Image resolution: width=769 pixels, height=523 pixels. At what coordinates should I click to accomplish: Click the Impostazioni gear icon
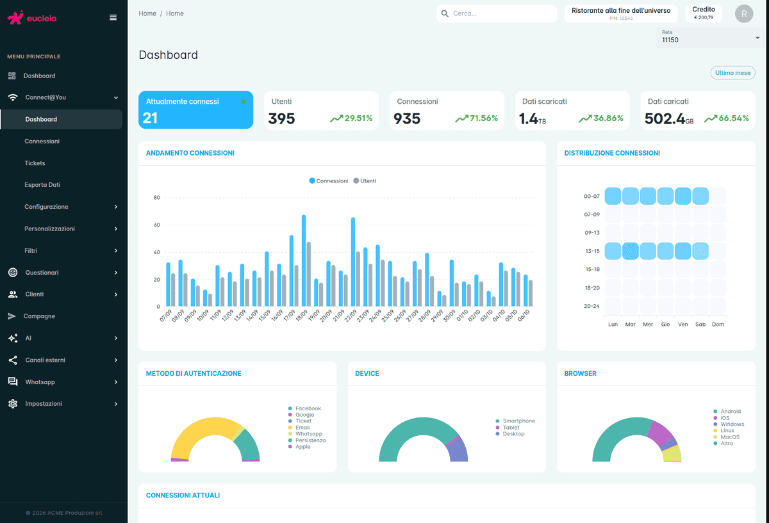click(13, 404)
